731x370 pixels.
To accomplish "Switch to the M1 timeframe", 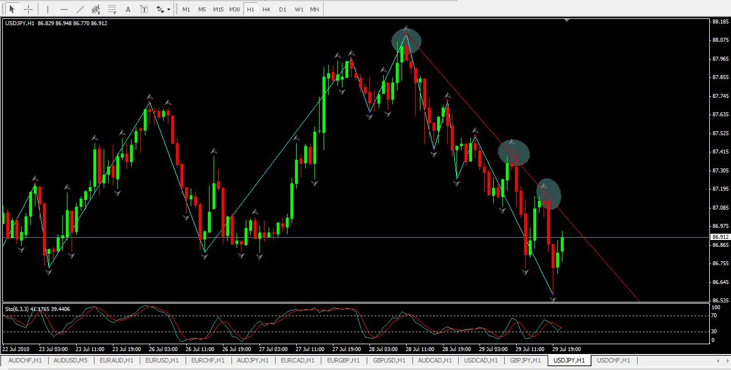I will point(186,9).
